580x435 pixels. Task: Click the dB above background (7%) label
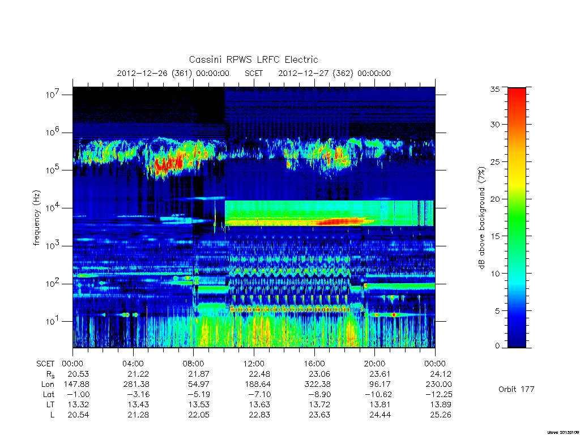(x=481, y=218)
